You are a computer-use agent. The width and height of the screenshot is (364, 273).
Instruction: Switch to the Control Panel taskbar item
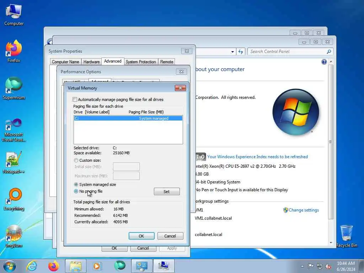tap(141, 266)
